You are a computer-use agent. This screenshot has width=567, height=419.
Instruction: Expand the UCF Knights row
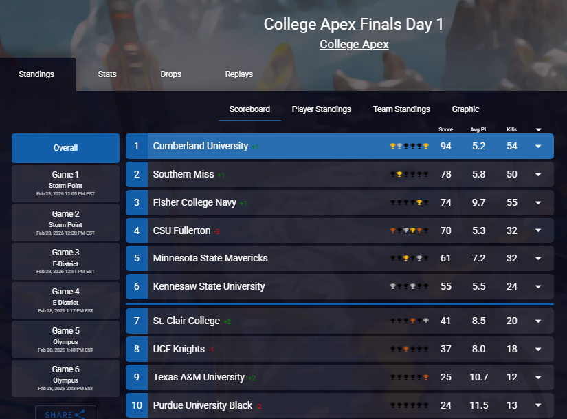(x=538, y=349)
